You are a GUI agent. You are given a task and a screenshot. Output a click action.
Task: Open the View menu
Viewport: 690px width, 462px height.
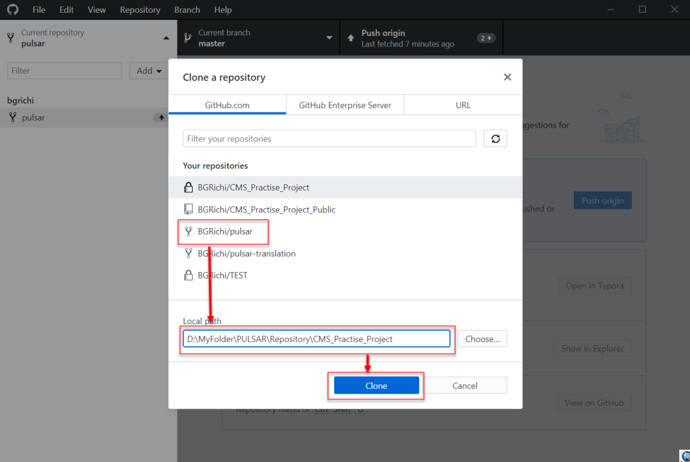(96, 10)
